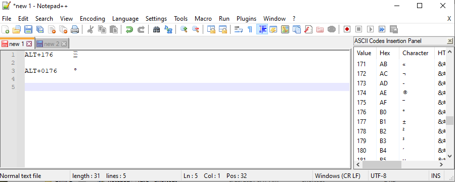Start recording a macro
The image size is (455, 182).
tap(347, 29)
